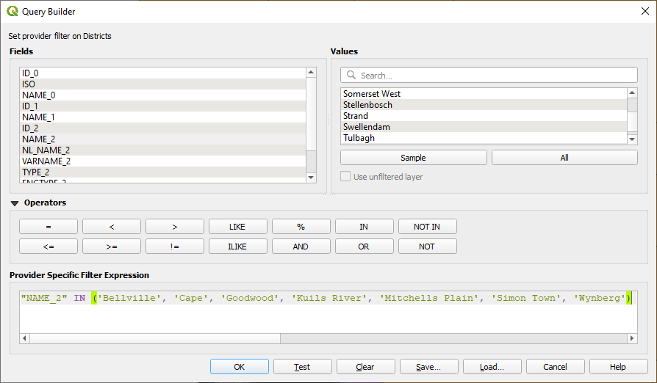
Task: Toggle the Use unfiltered layer checkbox
Action: coord(346,177)
